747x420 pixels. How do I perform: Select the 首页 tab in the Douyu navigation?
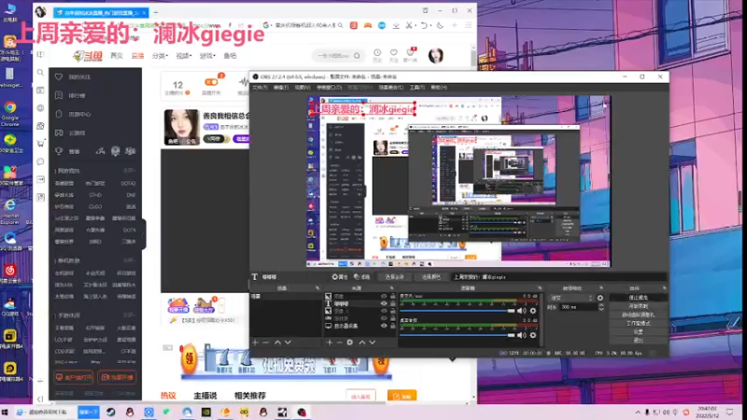click(x=117, y=56)
